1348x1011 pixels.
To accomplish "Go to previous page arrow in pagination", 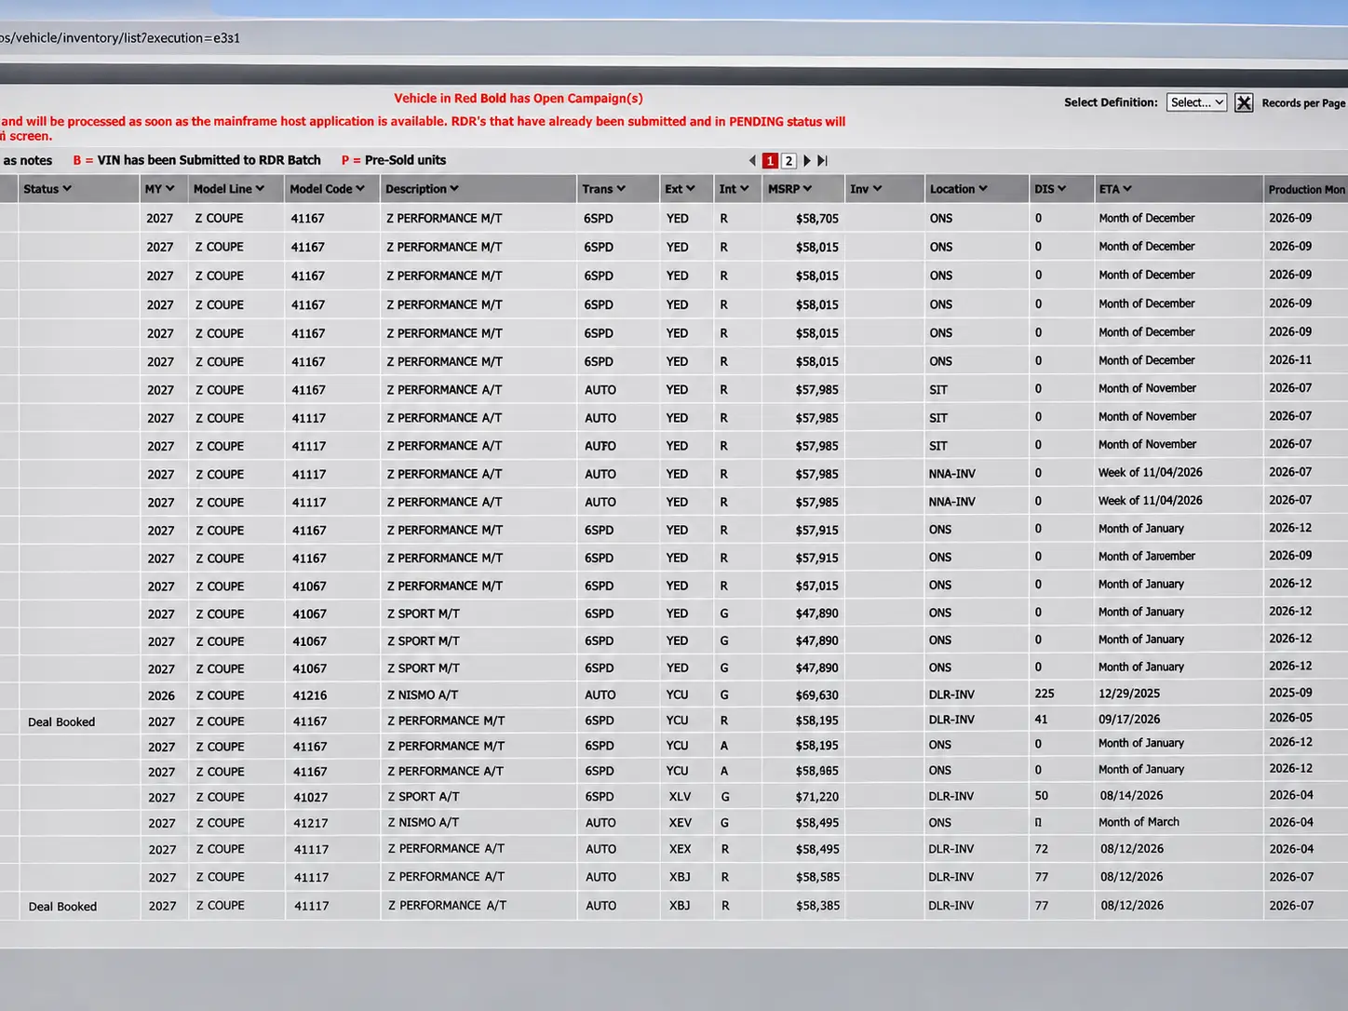I will 752,160.
